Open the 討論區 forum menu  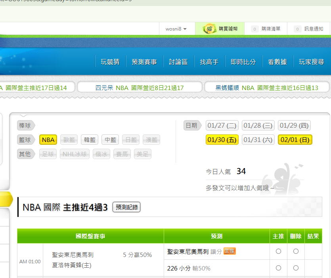[x=178, y=62]
